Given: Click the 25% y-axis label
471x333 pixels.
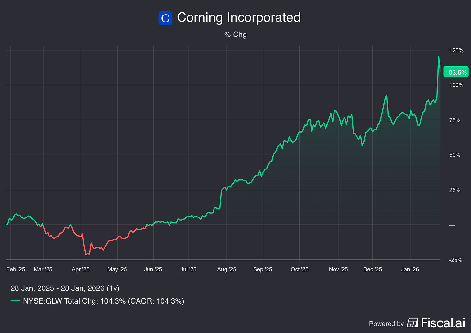Looking at the screenshot, I should (455, 190).
